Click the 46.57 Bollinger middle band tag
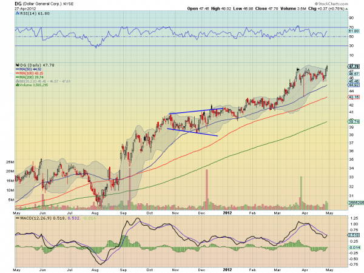364x273 pixels. tap(354, 74)
